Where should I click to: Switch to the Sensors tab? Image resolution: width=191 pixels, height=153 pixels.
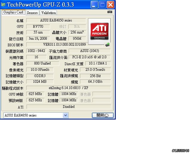32,13
